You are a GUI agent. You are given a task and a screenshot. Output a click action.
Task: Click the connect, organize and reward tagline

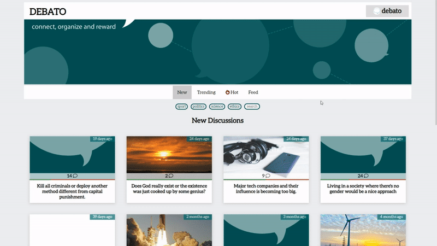74,27
